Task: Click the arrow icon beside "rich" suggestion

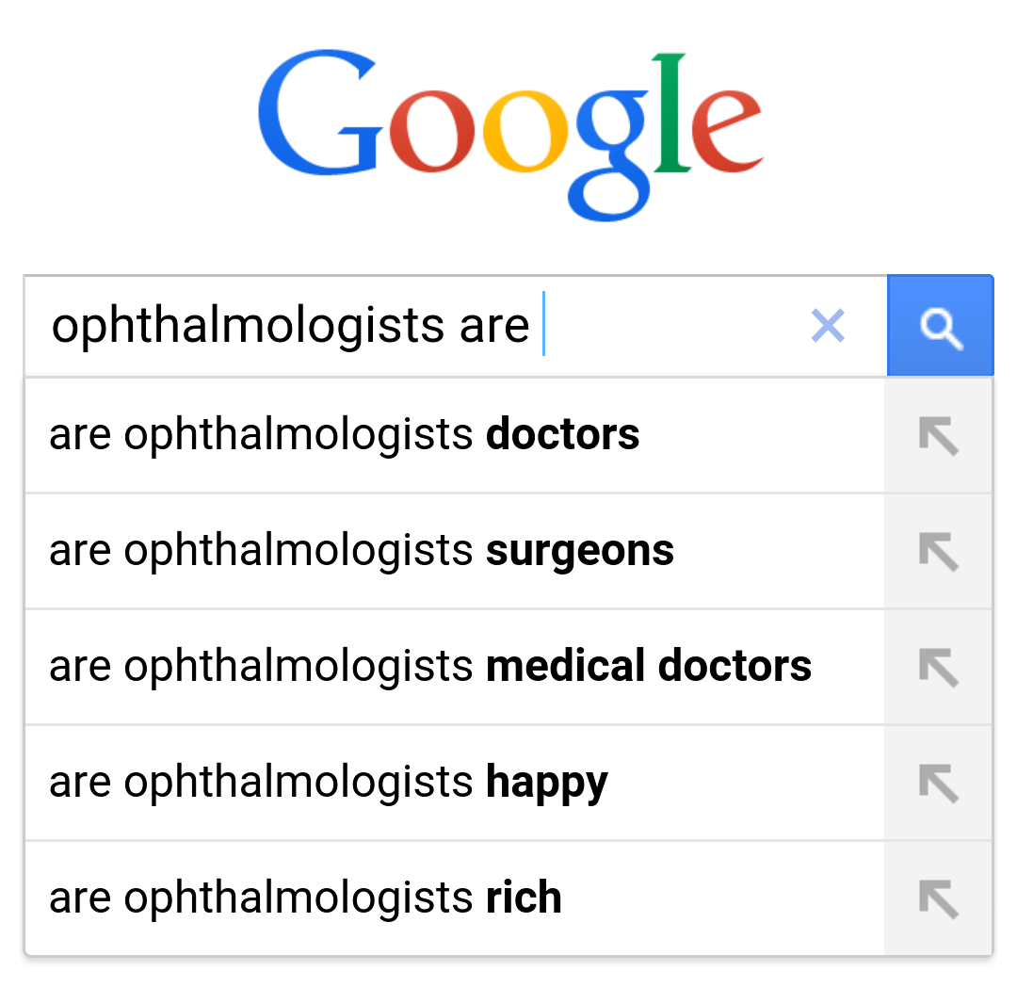Action: 938,898
